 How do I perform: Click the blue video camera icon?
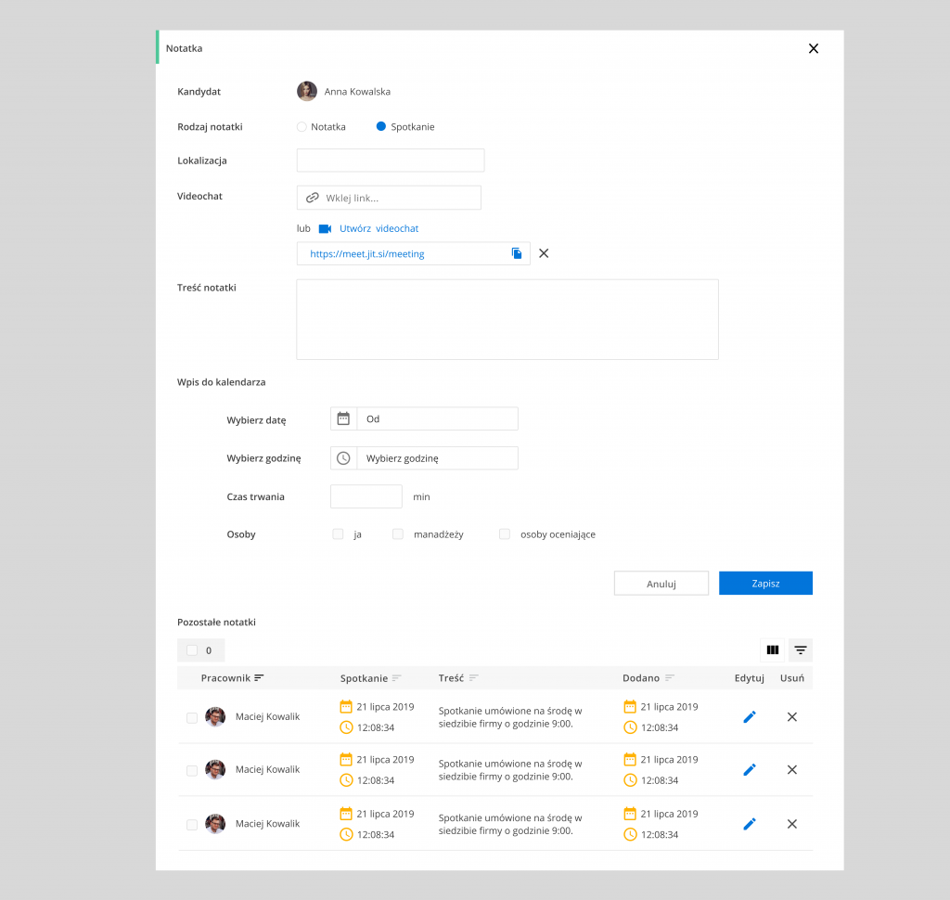[325, 228]
